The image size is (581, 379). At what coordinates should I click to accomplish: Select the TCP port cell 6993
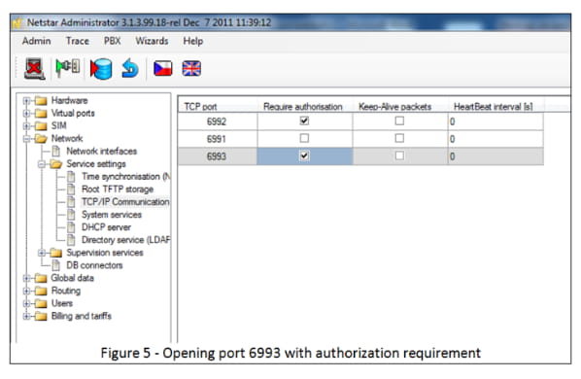218,155
